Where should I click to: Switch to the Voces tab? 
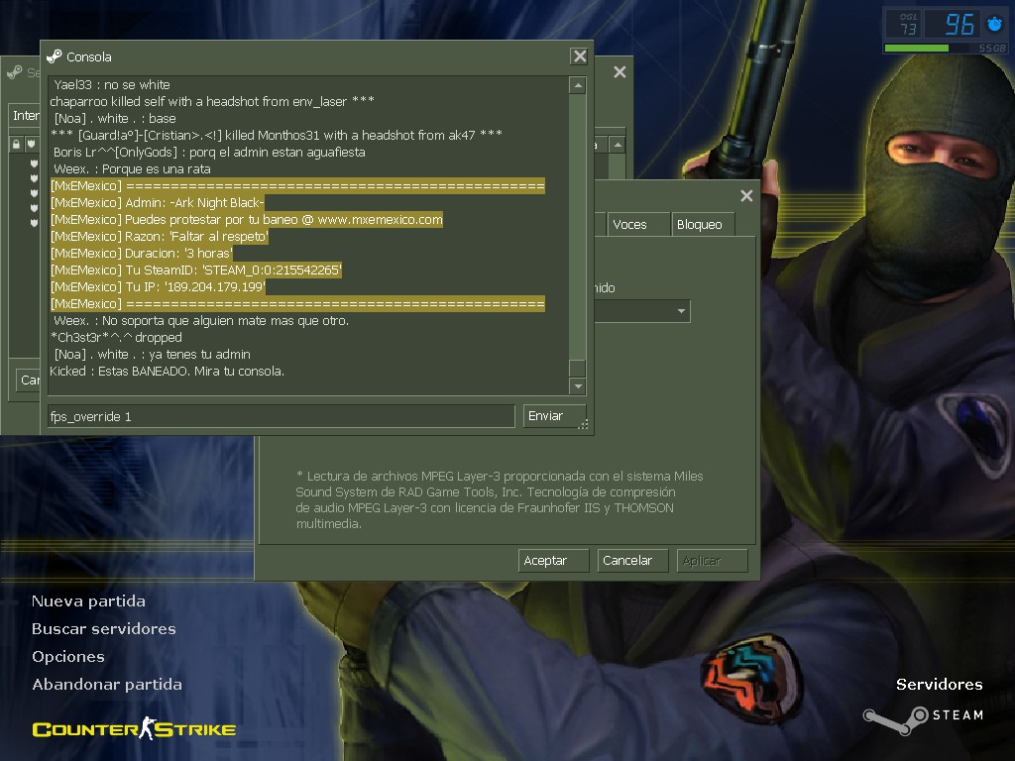coord(638,224)
